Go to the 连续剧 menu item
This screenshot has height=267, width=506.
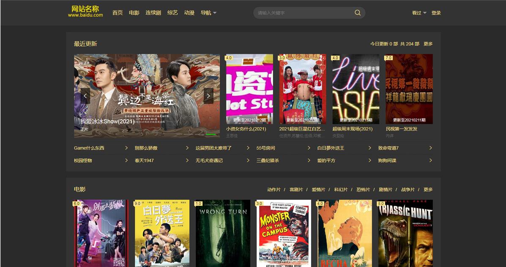point(153,13)
